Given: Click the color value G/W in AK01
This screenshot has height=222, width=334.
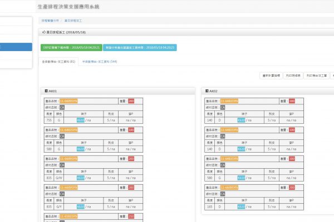Looking at the screenshot, I should 59,178.
